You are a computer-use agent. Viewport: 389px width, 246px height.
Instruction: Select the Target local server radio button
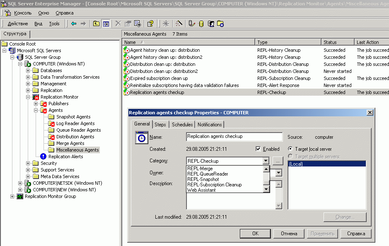290,149
